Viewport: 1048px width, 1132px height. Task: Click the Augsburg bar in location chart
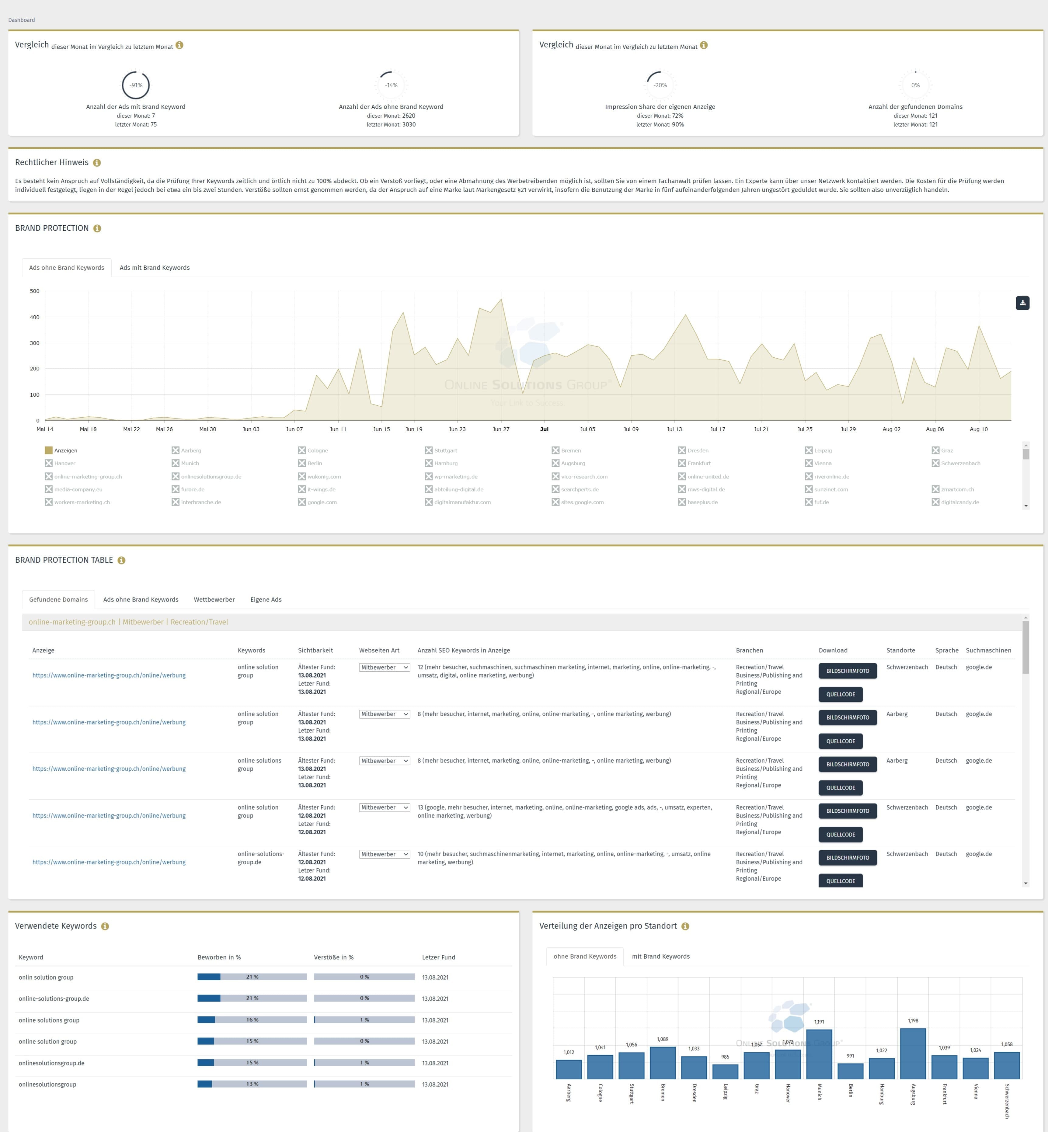[x=912, y=1054]
